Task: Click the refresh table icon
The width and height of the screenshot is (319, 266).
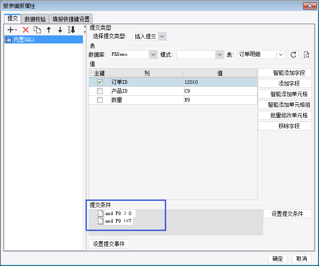Action: [293, 55]
